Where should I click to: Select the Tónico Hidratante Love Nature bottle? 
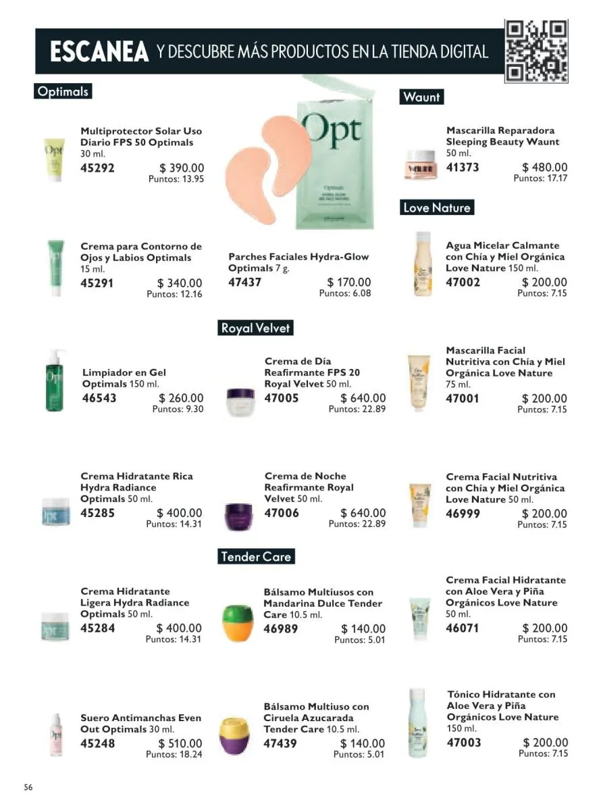(418, 723)
